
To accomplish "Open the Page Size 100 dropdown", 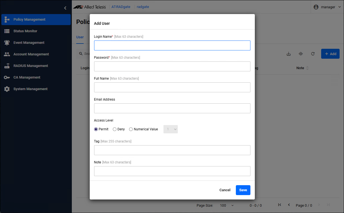I will coord(227,205).
